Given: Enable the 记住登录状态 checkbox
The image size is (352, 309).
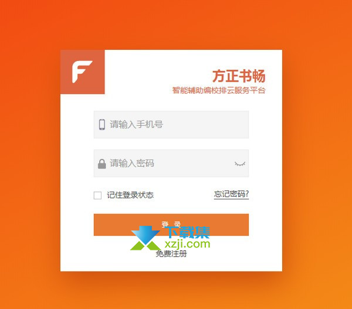Looking at the screenshot, I should pyautogui.click(x=97, y=195).
